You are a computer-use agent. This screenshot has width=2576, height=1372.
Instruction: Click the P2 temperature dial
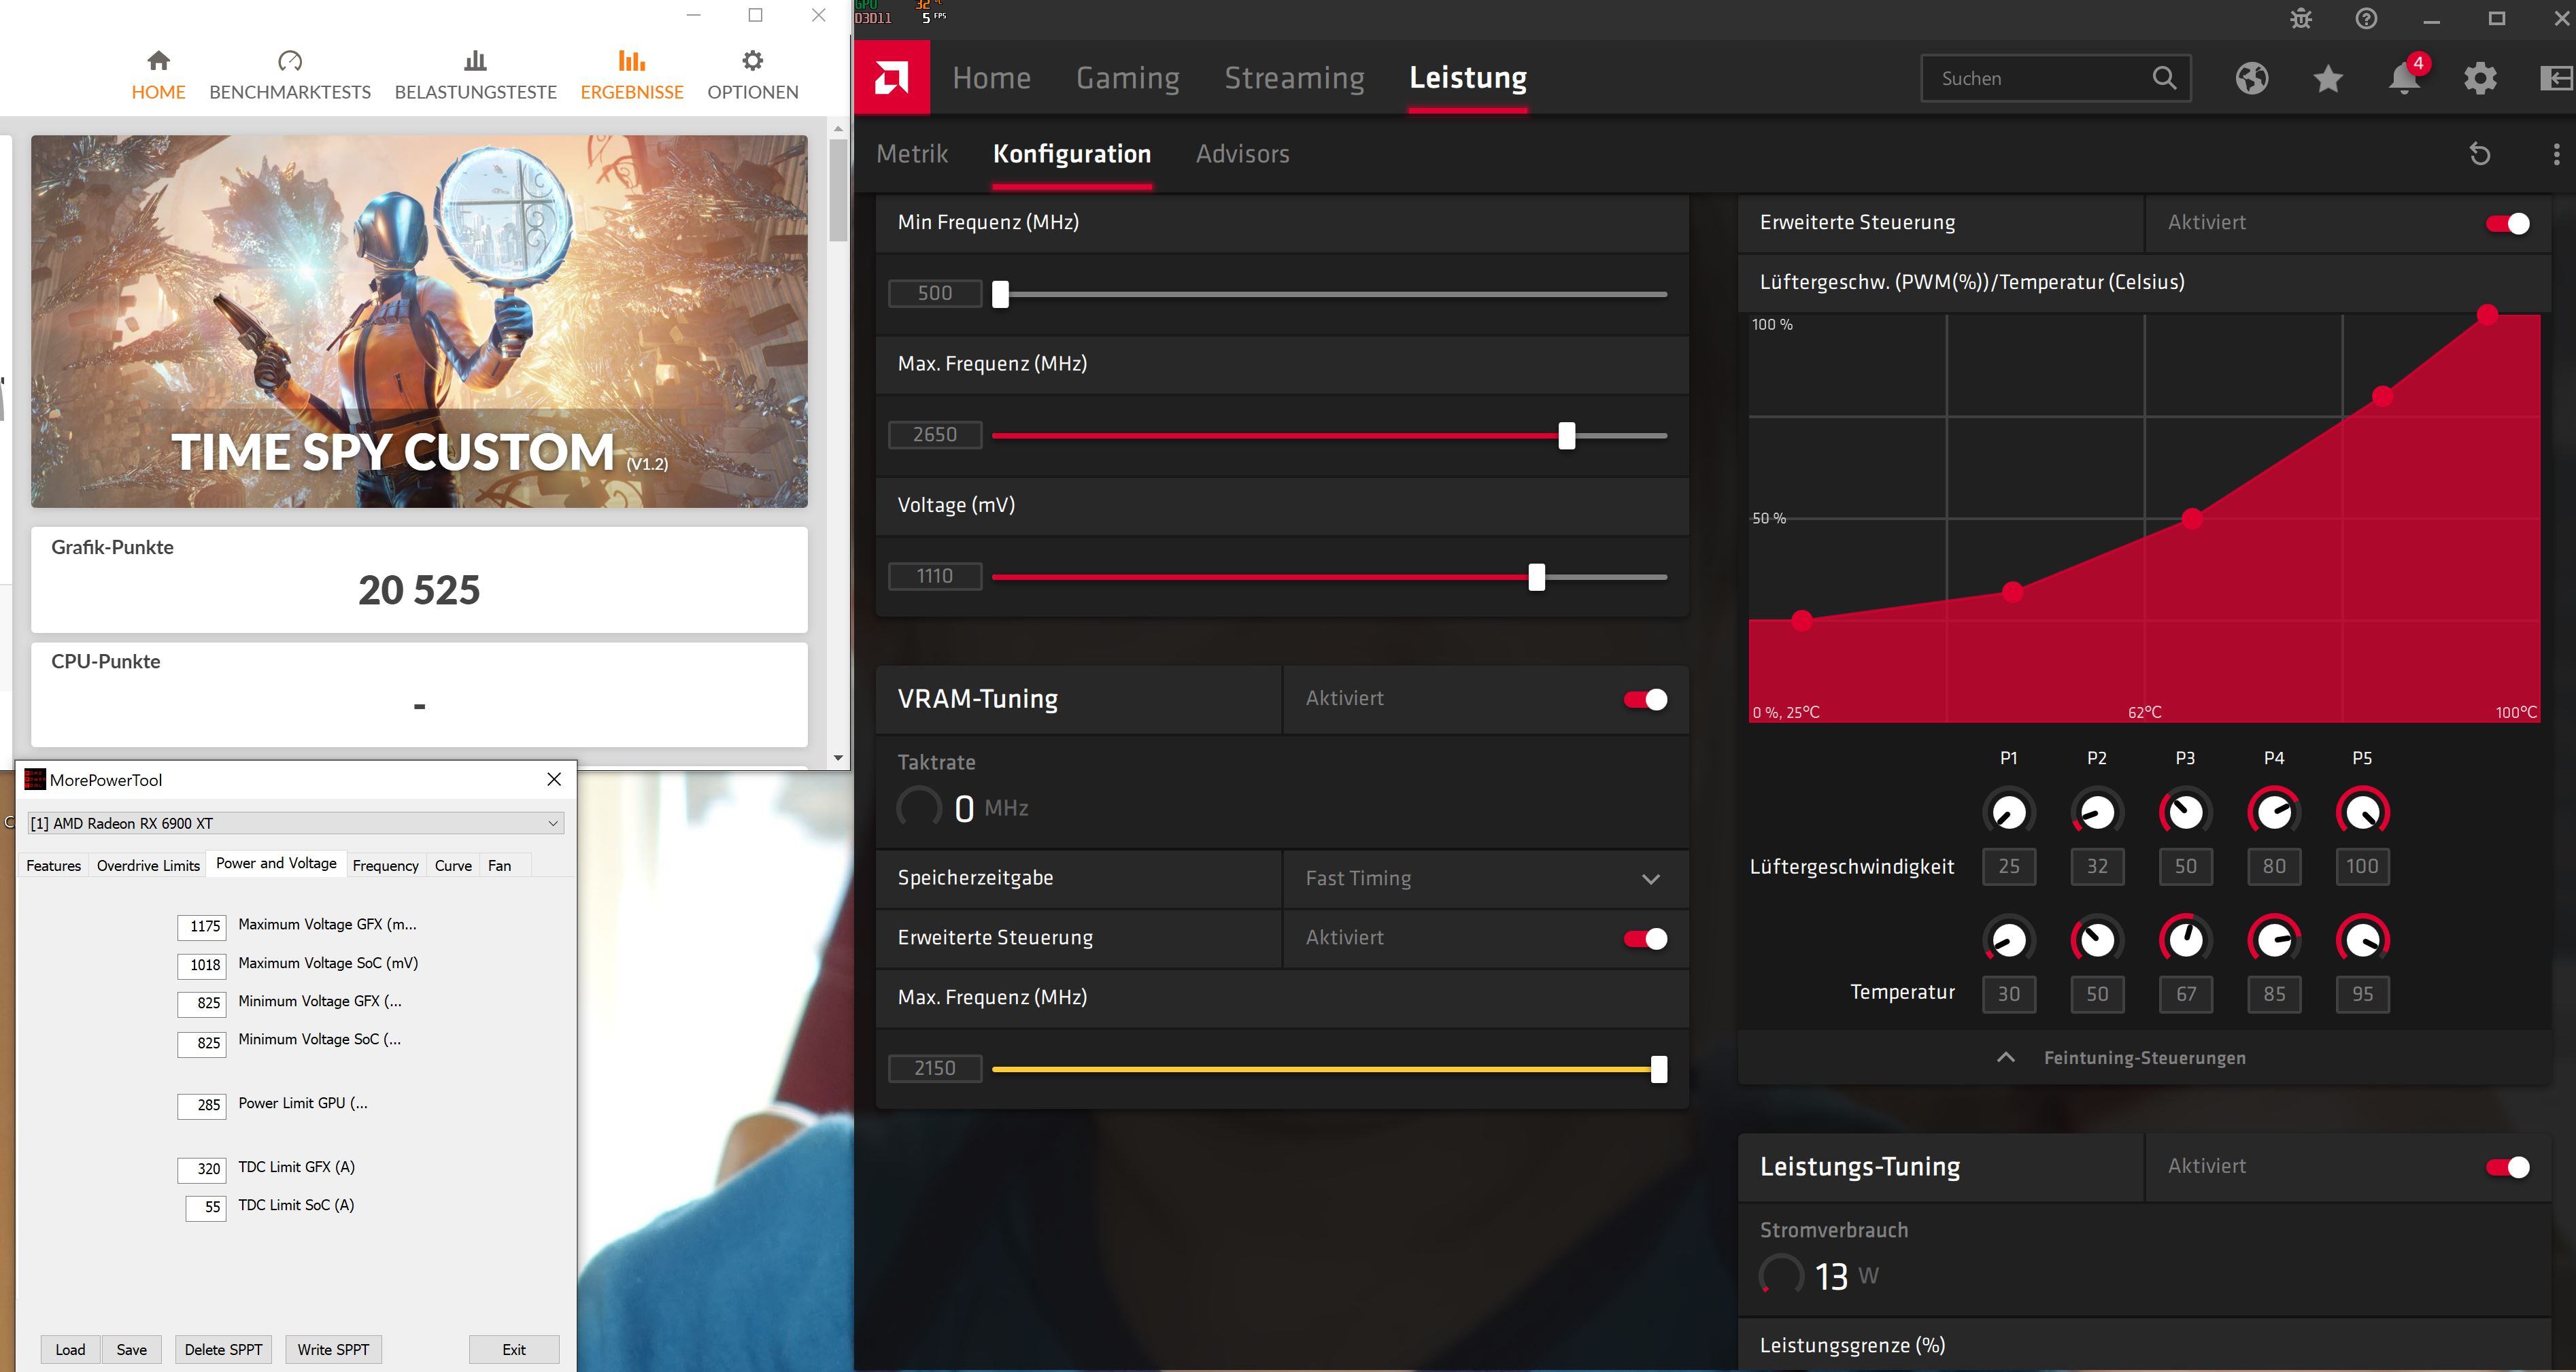click(x=2097, y=940)
